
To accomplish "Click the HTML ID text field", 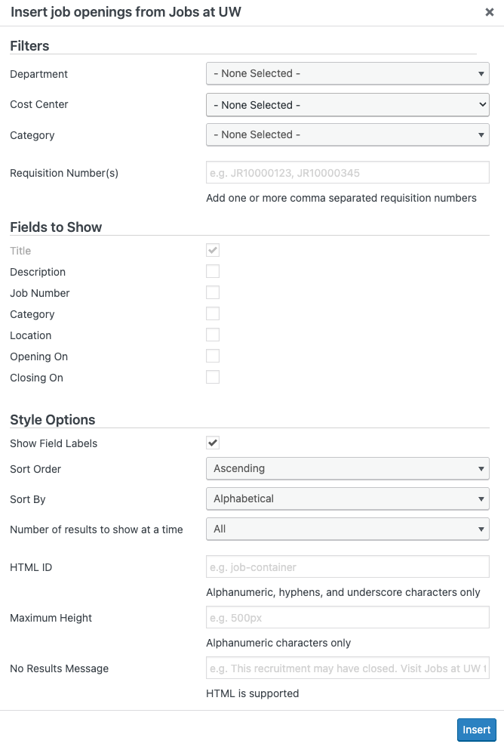I will (x=347, y=567).
